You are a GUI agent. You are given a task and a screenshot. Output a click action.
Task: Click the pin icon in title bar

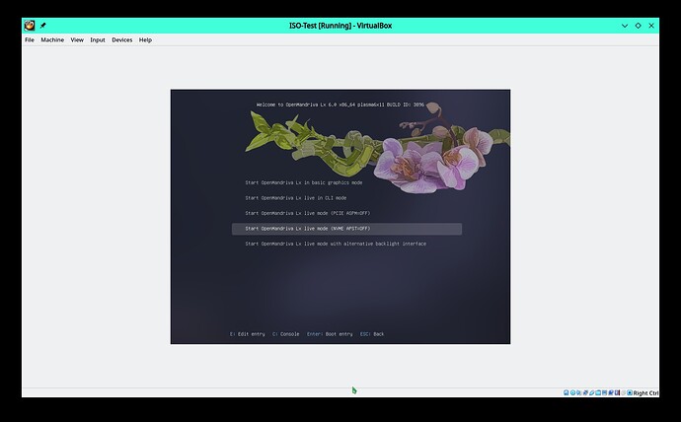pos(43,26)
